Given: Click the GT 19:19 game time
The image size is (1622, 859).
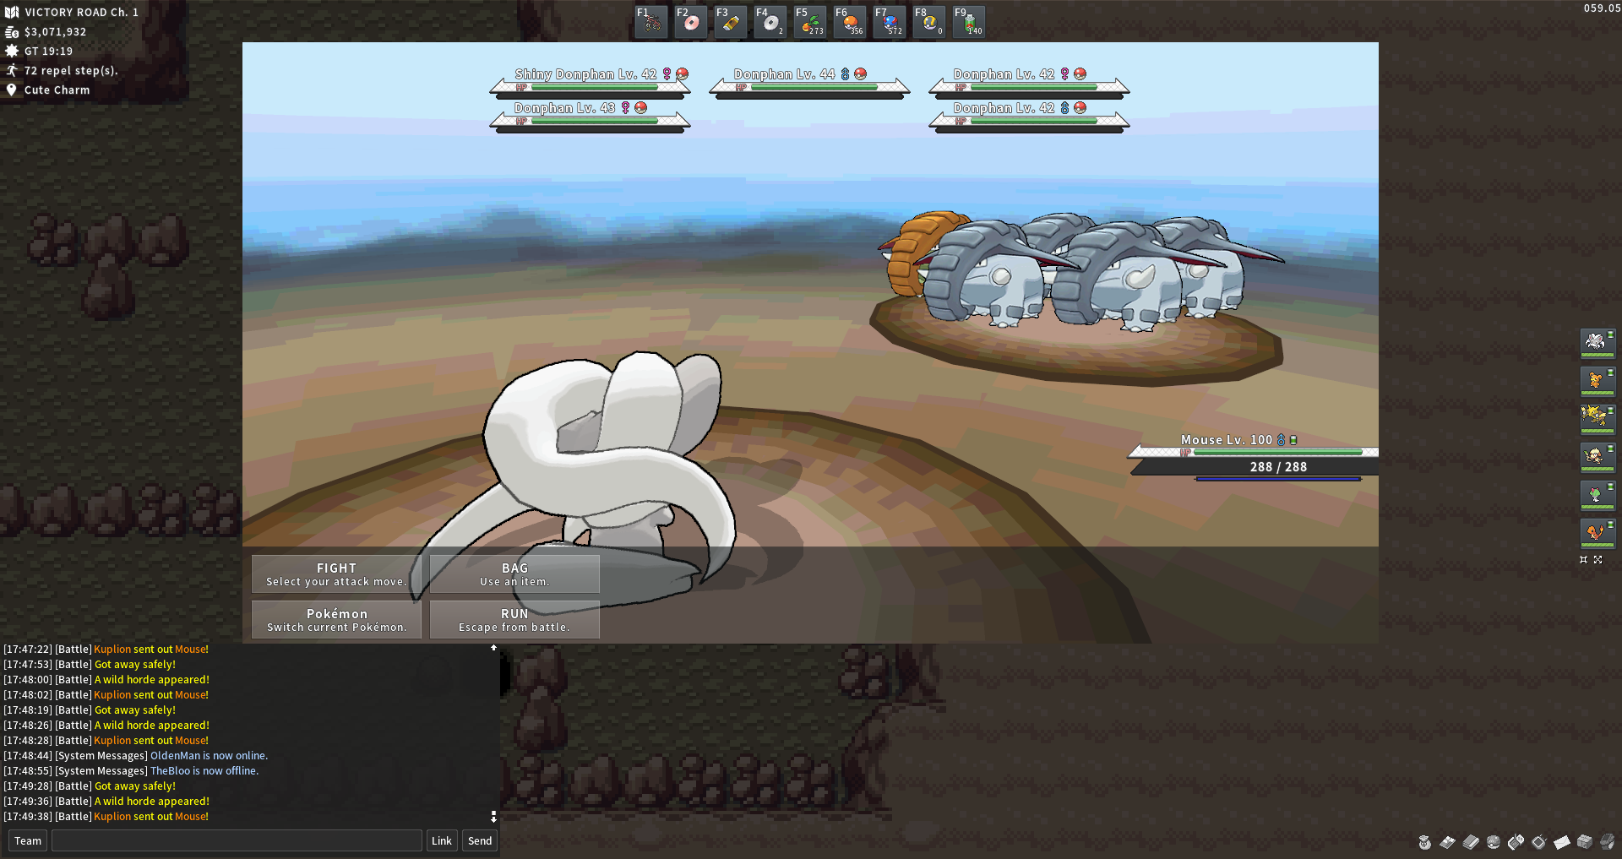Looking at the screenshot, I should tap(48, 52).
